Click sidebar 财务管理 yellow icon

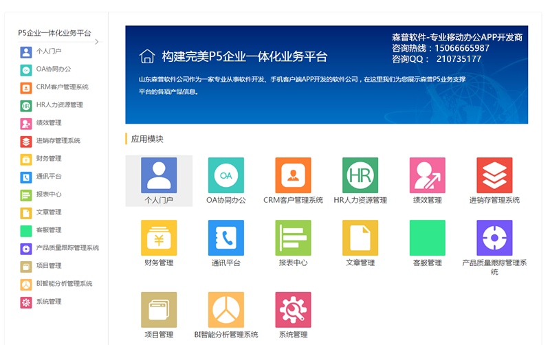click(26, 159)
